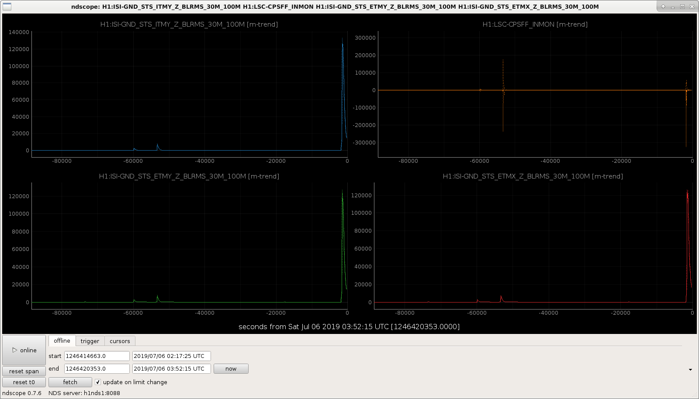Click the reset t0 button
The width and height of the screenshot is (699, 399).
(24, 382)
